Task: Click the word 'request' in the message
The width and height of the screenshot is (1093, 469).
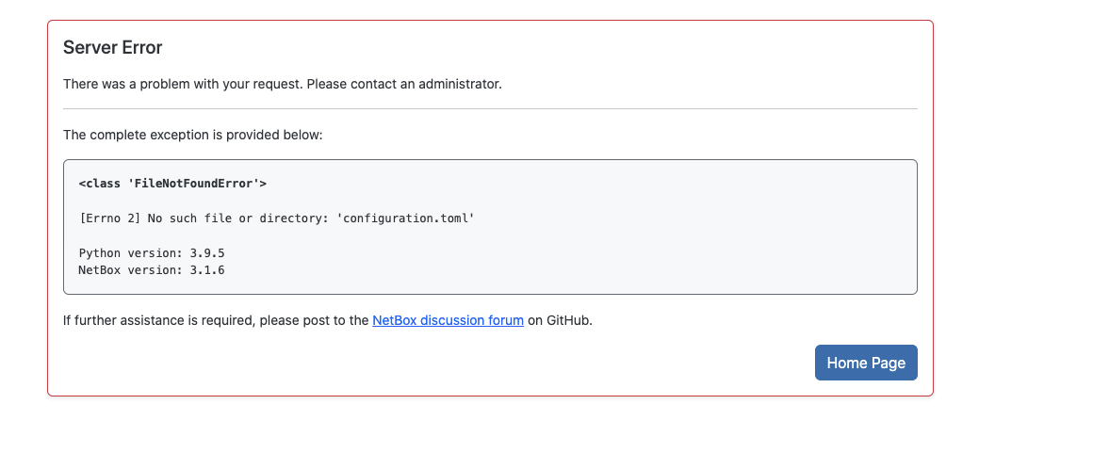Action: pos(279,84)
